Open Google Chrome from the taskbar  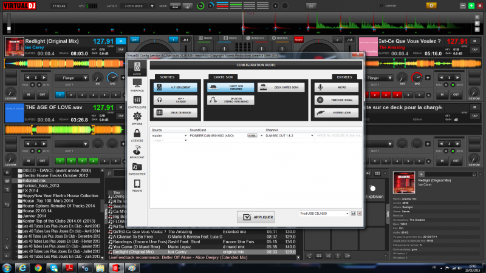tap(38, 267)
